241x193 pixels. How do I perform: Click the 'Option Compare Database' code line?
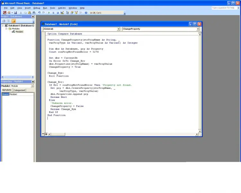65,34
